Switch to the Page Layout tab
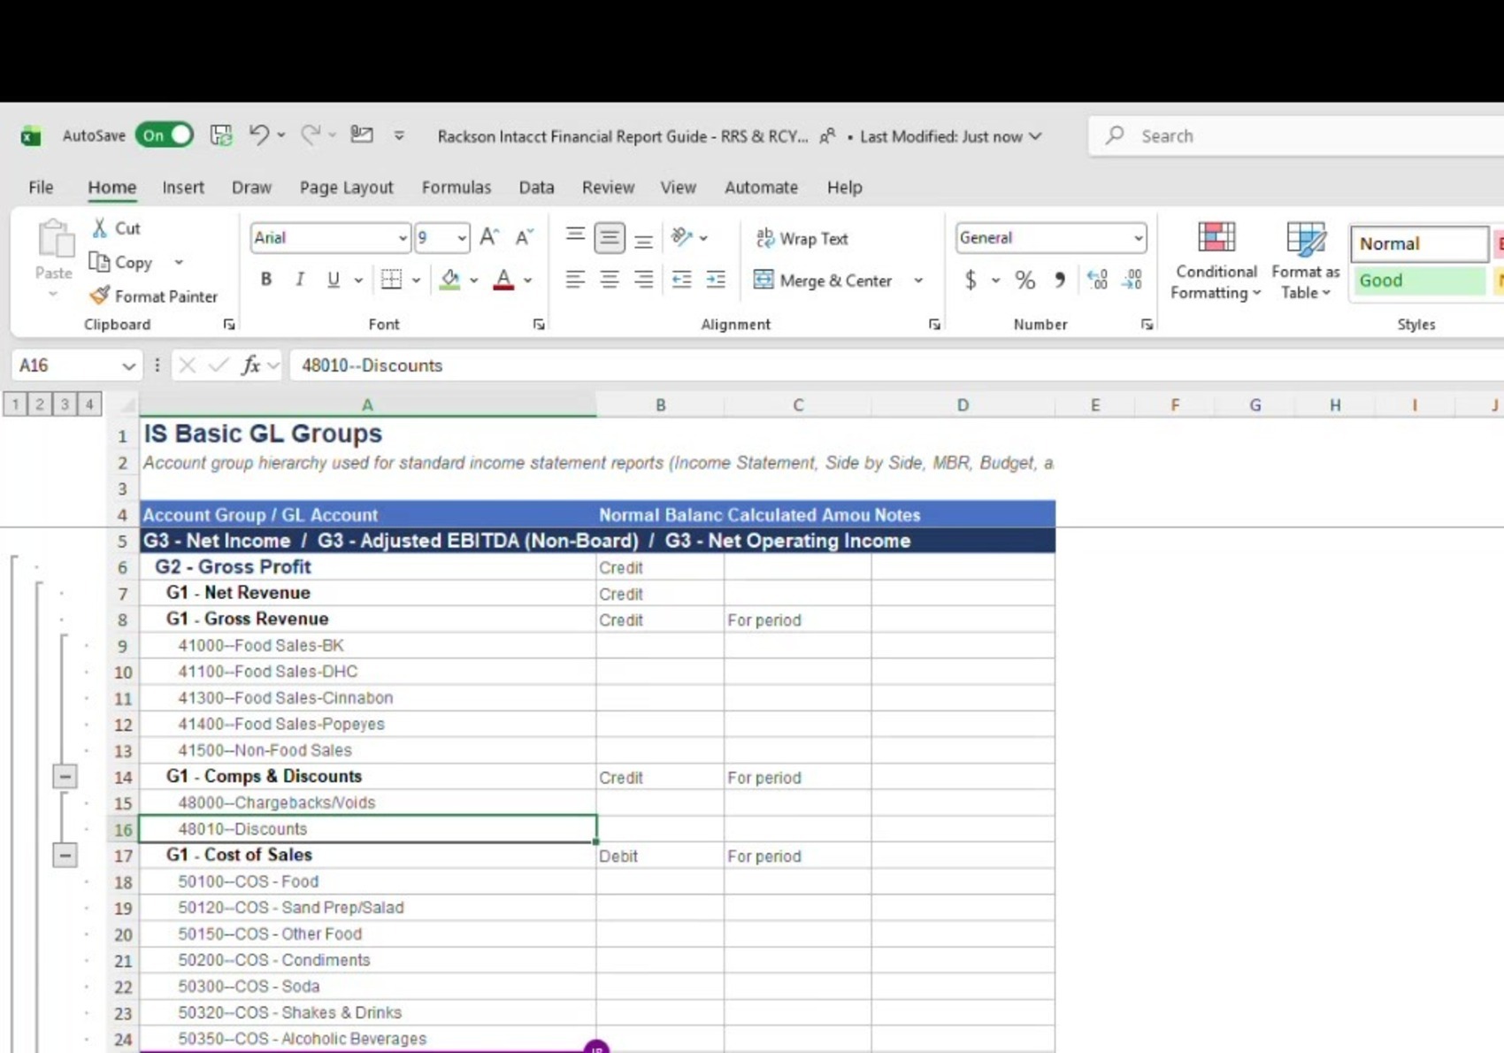Viewport: 1504px width, 1053px height. (x=346, y=187)
